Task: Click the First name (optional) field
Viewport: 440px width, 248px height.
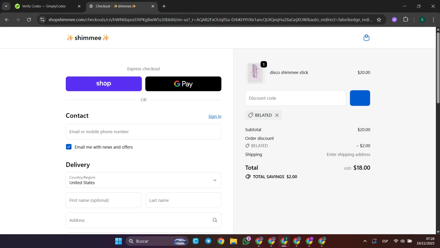Action: pos(104,200)
